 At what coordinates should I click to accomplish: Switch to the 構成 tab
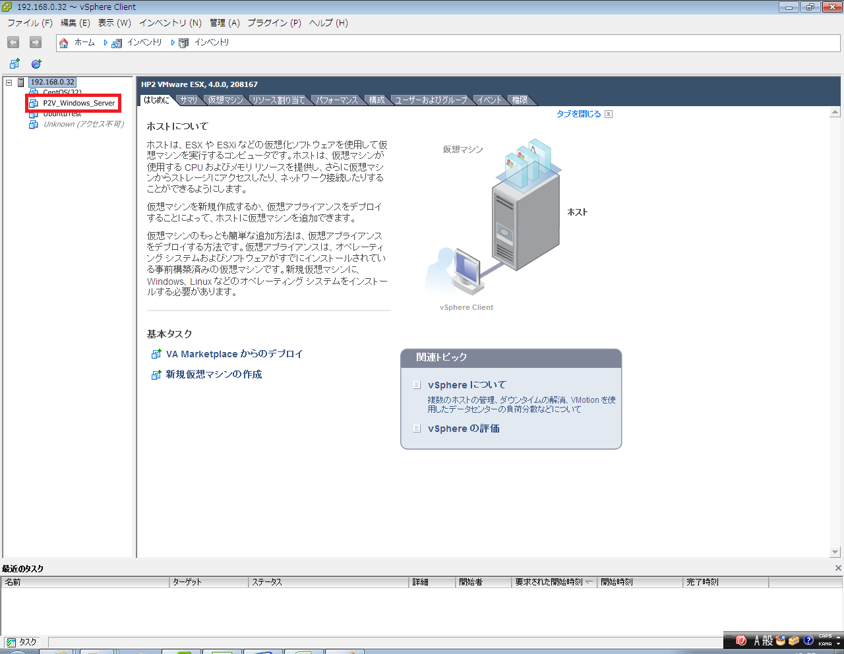[377, 100]
